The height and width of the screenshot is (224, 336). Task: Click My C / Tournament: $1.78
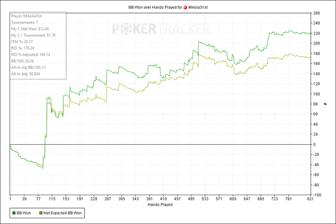34,36
